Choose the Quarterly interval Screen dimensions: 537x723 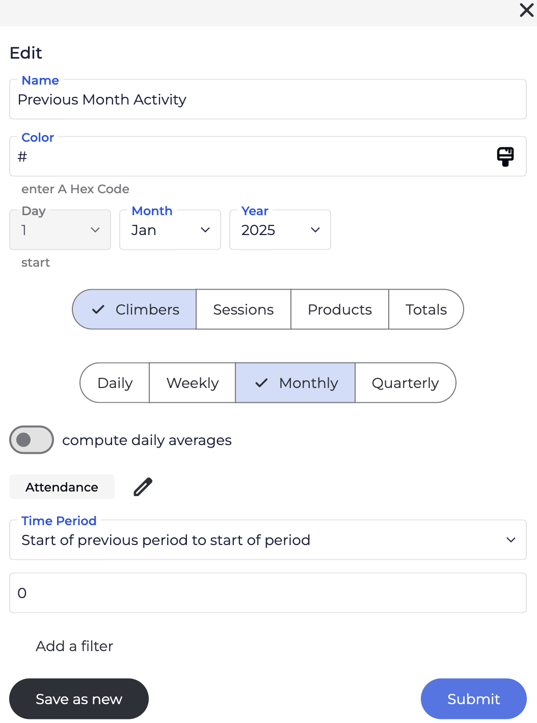tap(405, 383)
